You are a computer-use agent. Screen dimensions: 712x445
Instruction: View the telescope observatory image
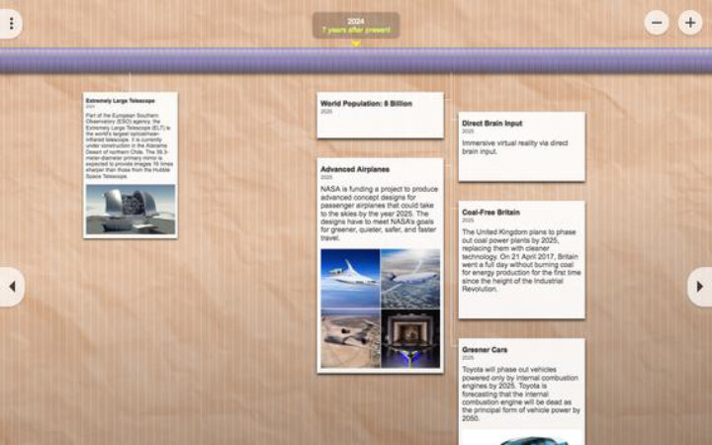tap(131, 210)
